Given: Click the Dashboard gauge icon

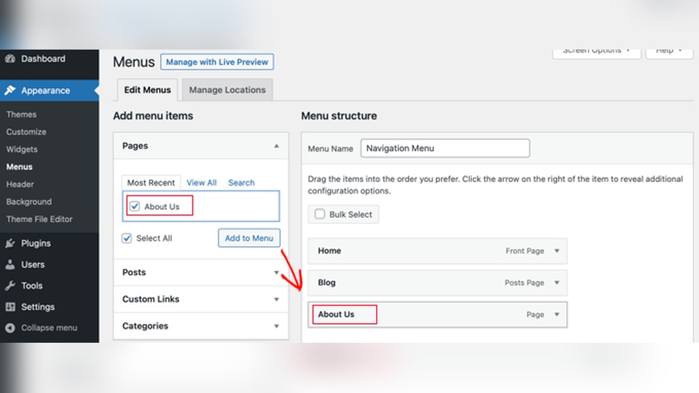Looking at the screenshot, I should pos(10,59).
